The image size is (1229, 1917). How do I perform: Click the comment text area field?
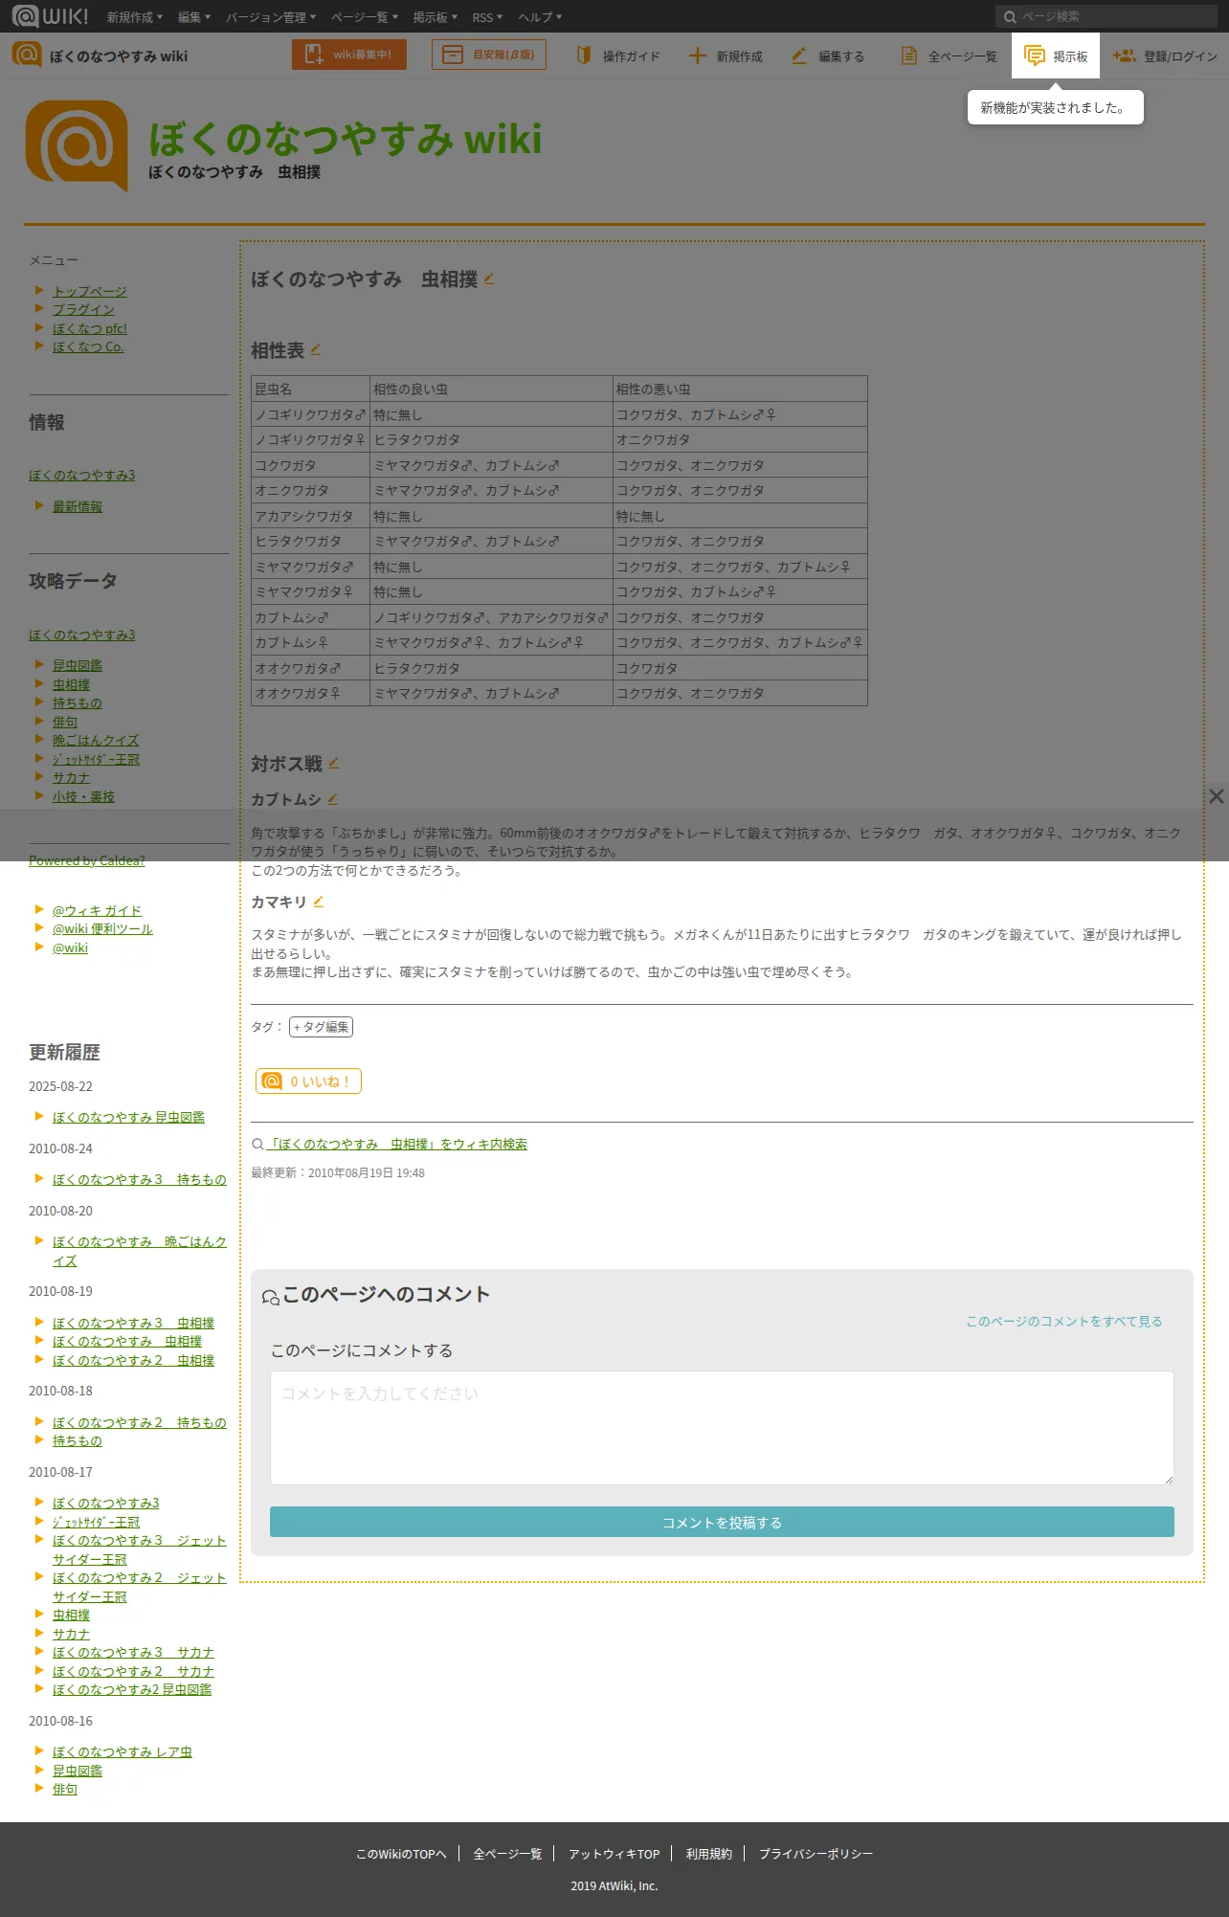tap(722, 1428)
